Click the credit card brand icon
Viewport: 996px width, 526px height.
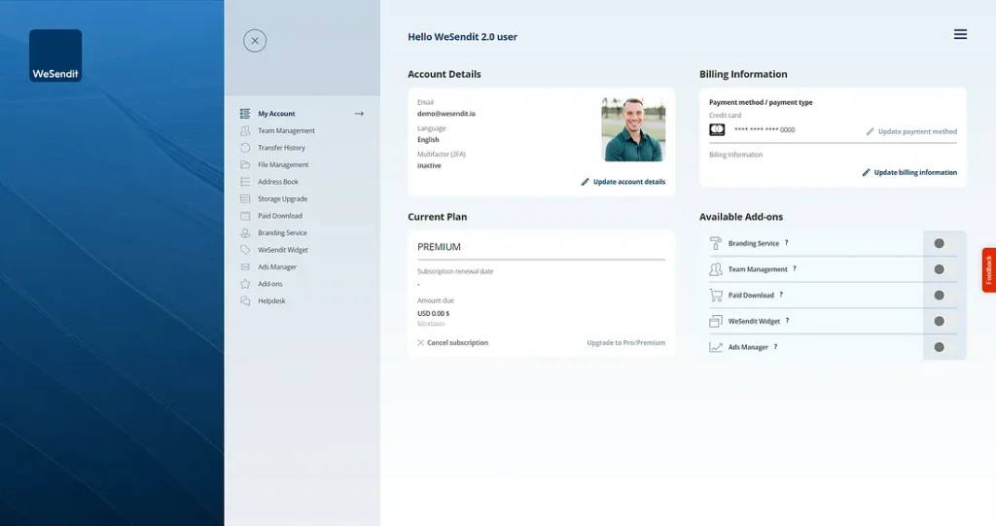[717, 129]
